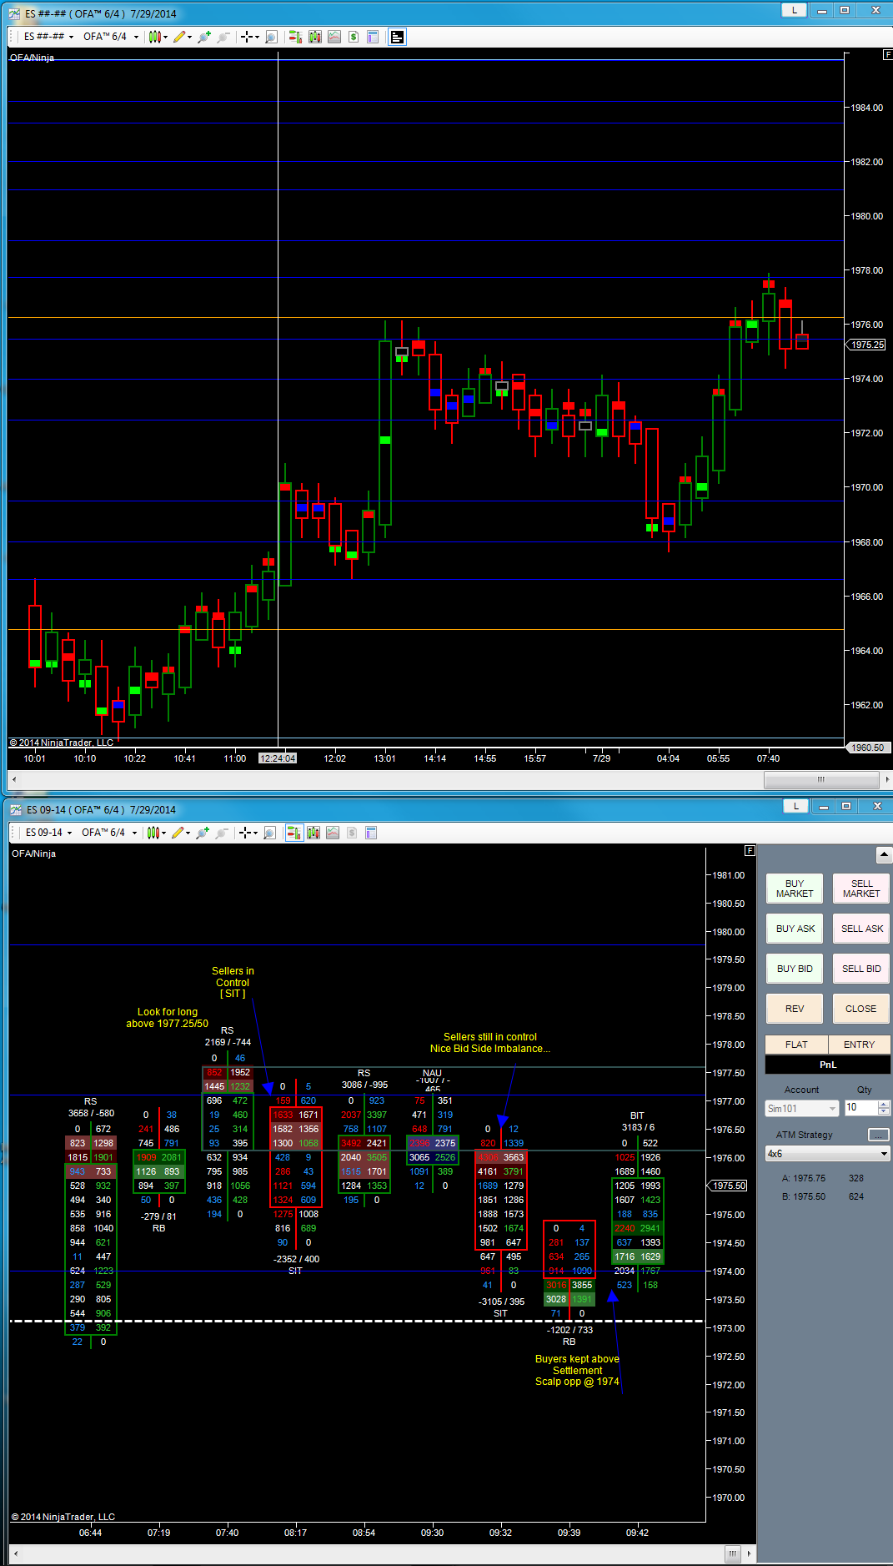Screen dimensions: 893x1566
Task: Click the Qty input field showing 10
Action: pos(861,1108)
